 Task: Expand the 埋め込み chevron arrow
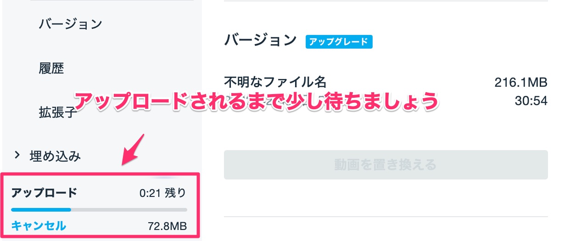(x=17, y=156)
